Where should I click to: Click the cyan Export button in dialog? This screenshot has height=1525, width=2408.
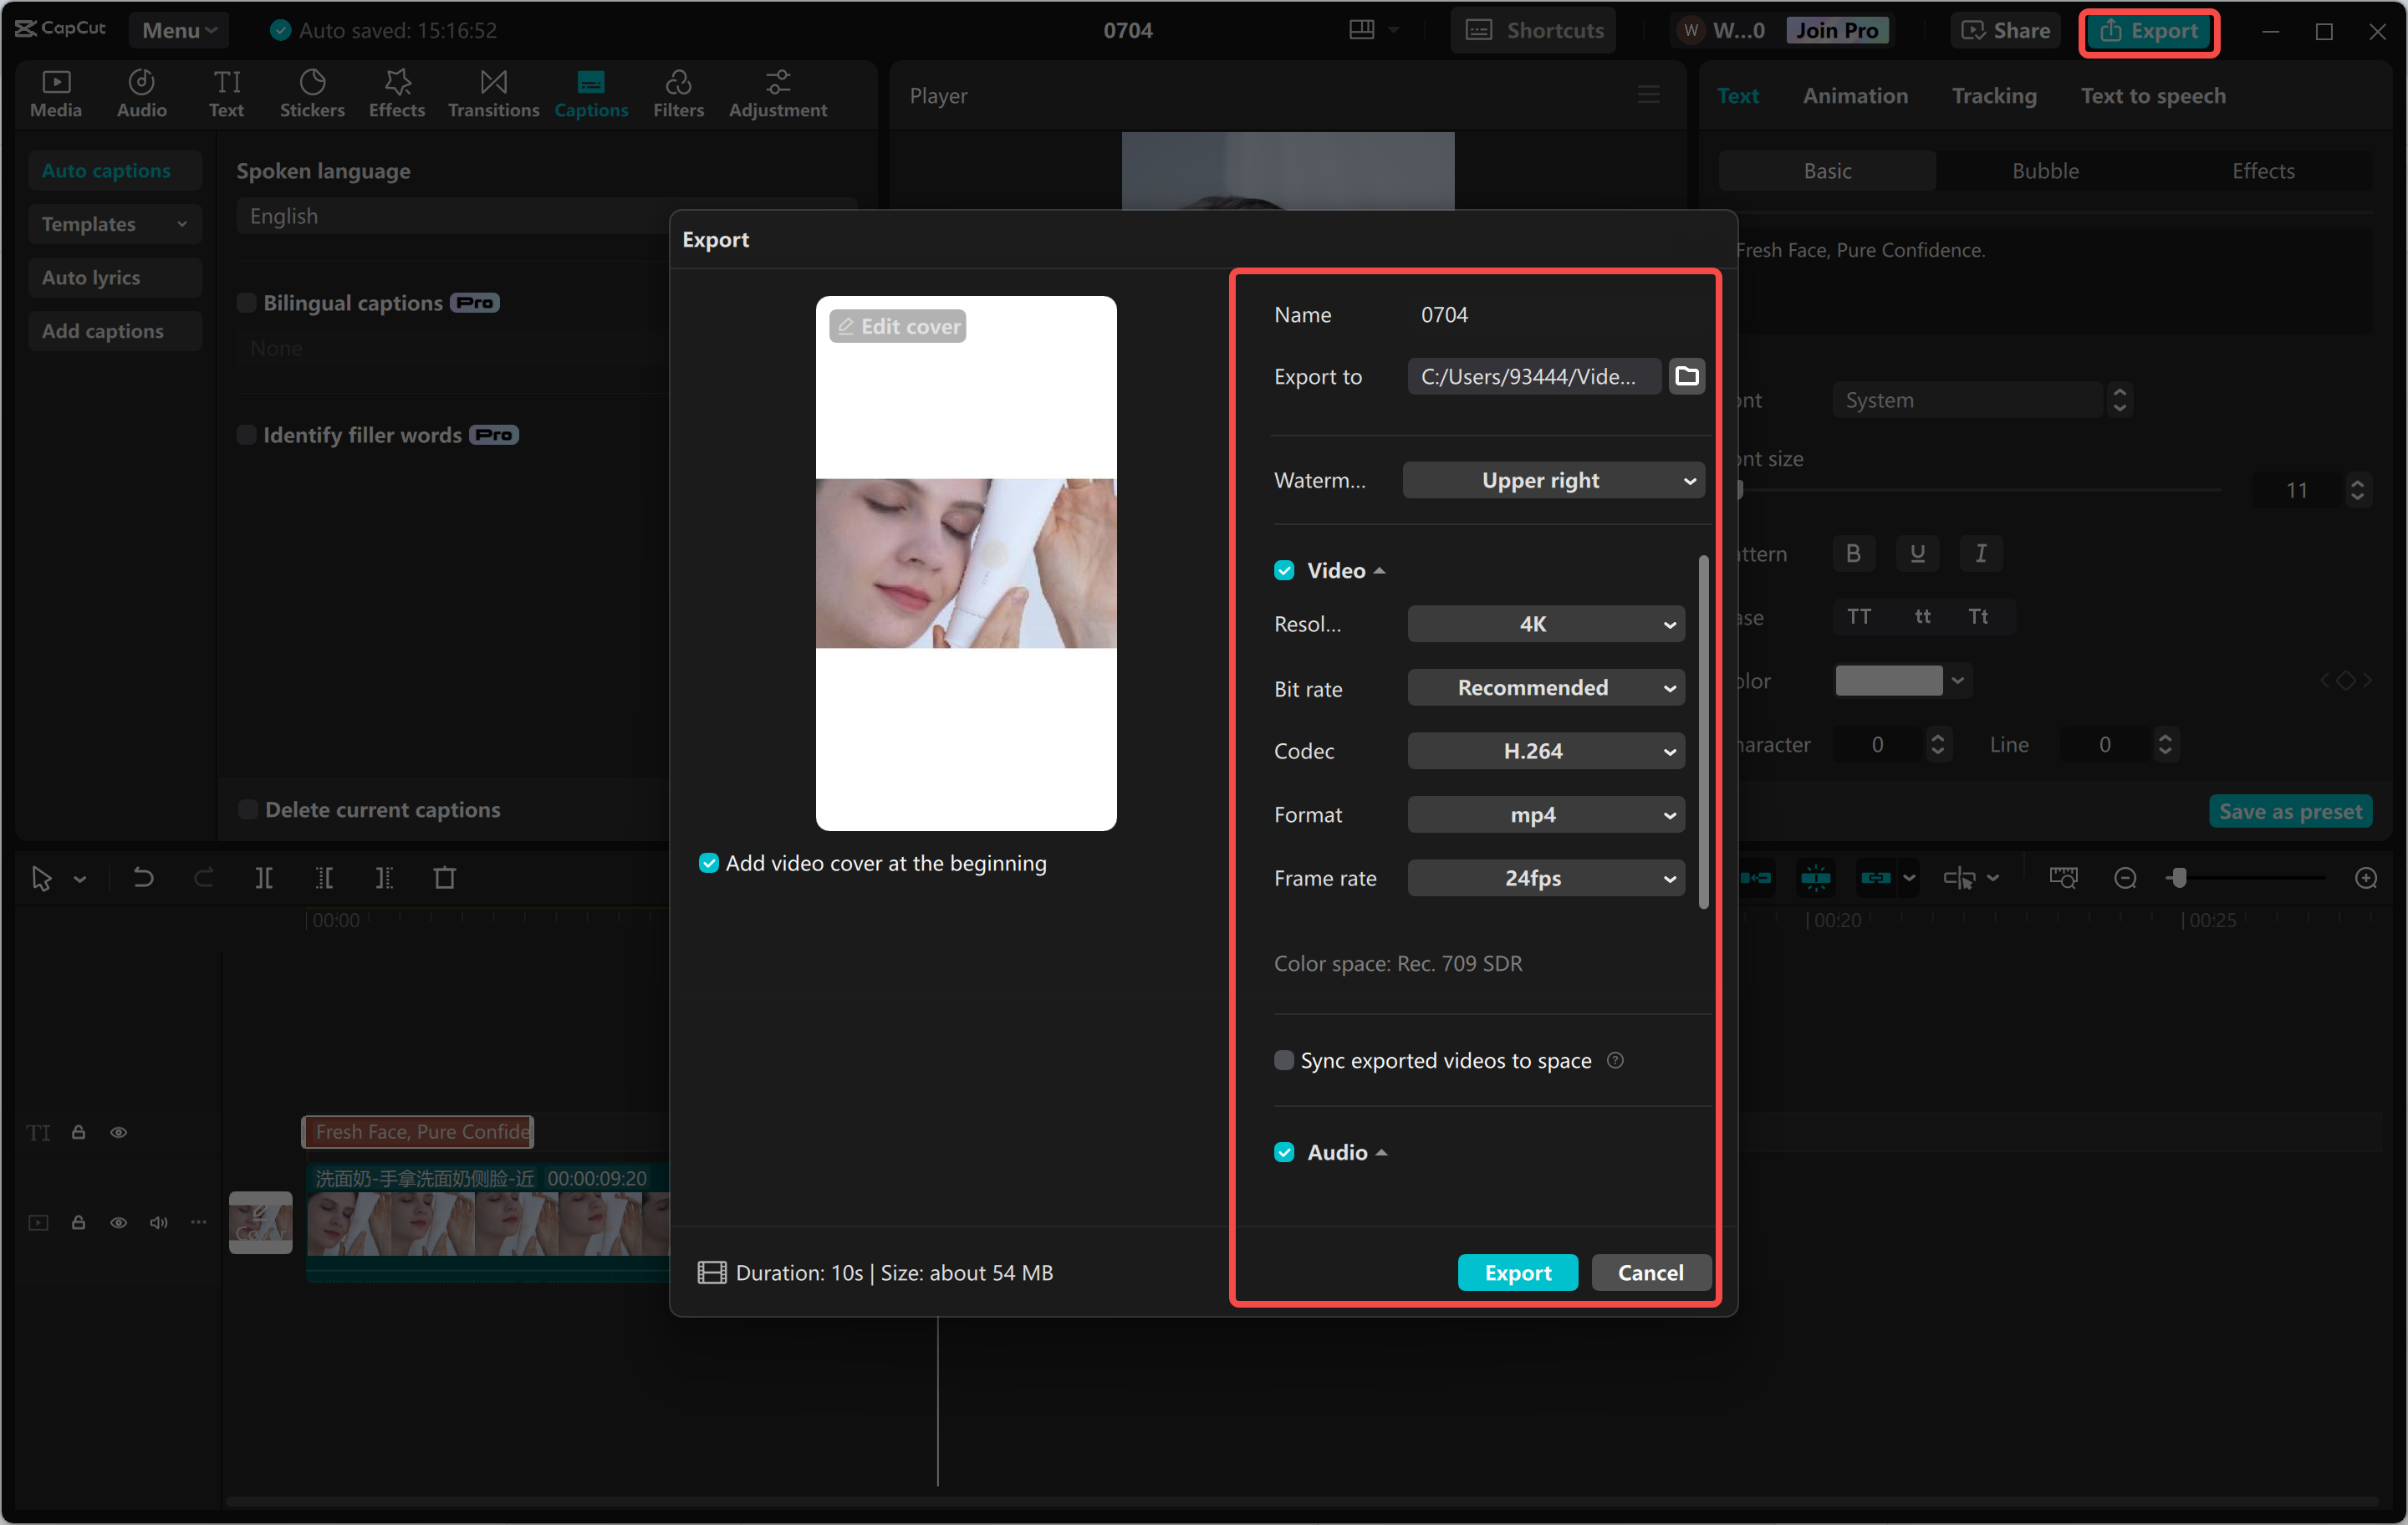coord(1517,1272)
